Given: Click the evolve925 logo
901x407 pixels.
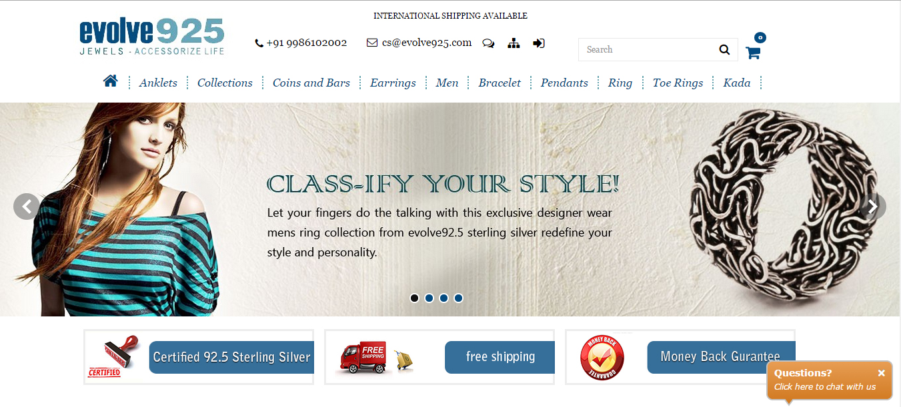Looking at the screenshot, I should tap(152, 37).
